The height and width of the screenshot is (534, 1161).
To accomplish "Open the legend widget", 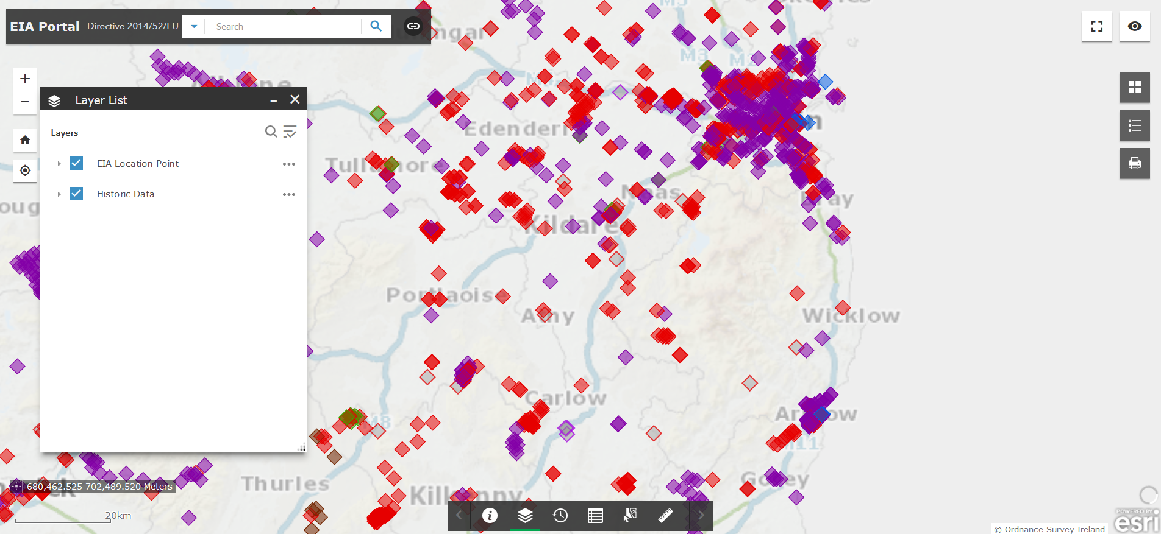I will [1135, 125].
